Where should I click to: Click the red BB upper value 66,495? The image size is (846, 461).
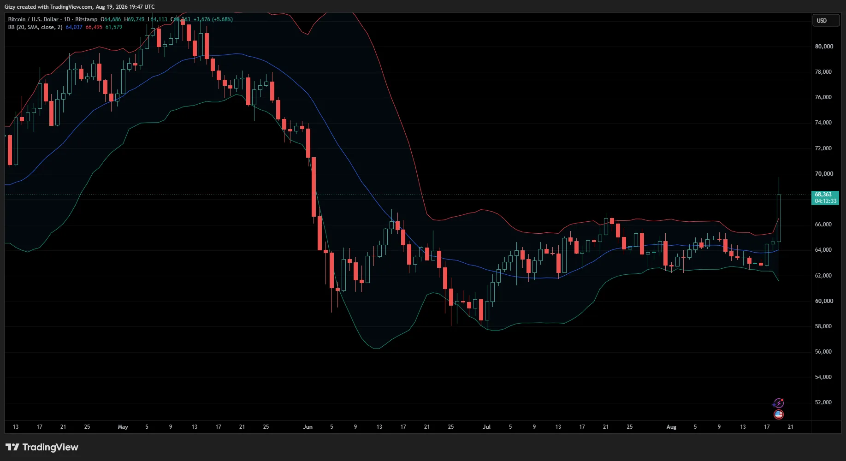(x=94, y=27)
